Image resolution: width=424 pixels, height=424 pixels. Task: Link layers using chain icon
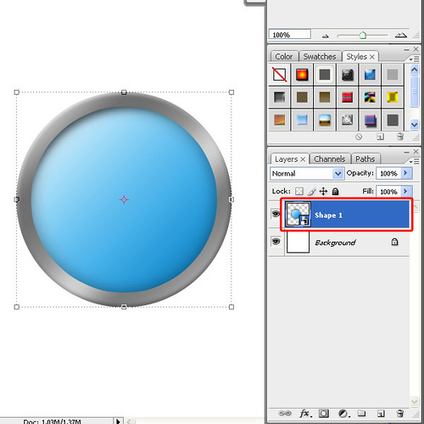coord(284,413)
